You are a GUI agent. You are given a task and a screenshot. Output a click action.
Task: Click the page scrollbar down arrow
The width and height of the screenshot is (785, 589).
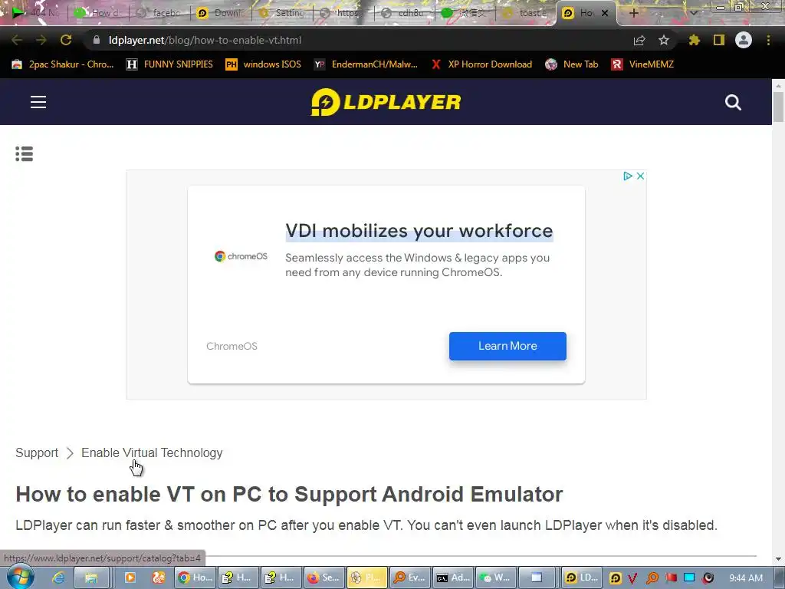778,558
